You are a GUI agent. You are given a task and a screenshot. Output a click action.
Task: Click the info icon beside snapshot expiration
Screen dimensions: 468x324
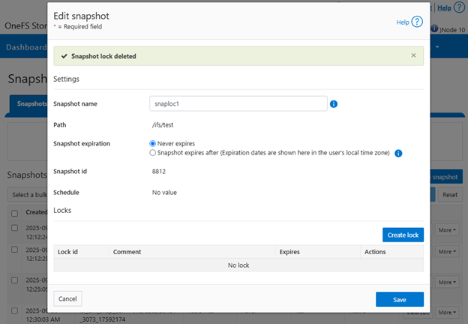pos(399,153)
